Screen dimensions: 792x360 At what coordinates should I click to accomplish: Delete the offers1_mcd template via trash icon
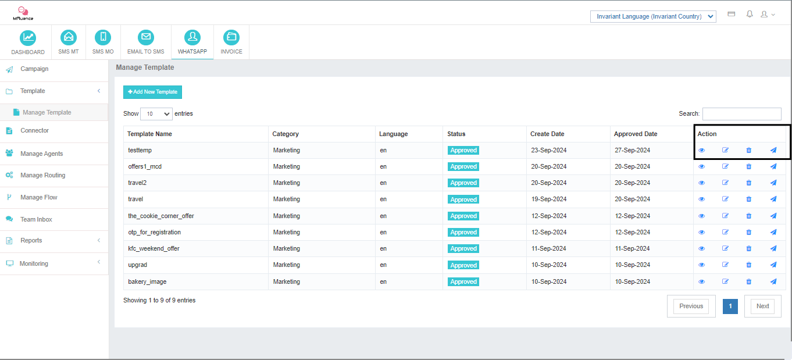748,166
